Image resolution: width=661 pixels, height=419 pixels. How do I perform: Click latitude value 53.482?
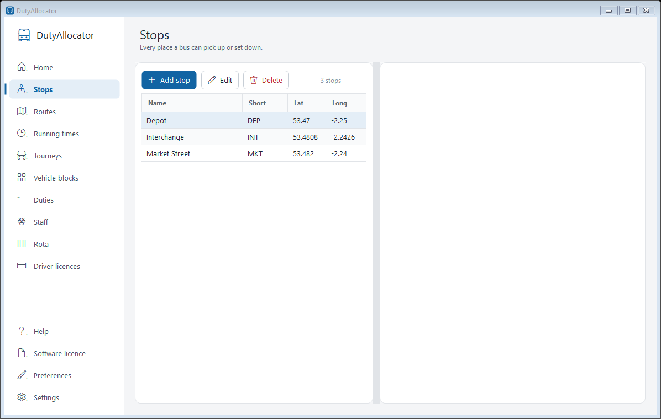[x=303, y=153]
